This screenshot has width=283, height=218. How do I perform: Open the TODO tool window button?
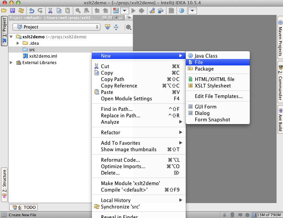[x=23, y=207]
